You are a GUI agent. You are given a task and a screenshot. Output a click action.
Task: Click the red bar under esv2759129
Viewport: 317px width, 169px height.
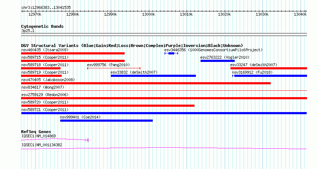[164, 98]
